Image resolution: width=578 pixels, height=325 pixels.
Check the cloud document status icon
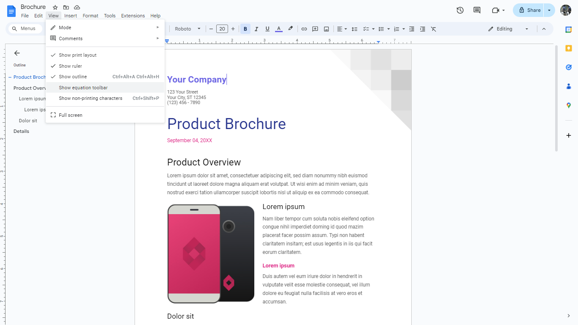pos(77,7)
